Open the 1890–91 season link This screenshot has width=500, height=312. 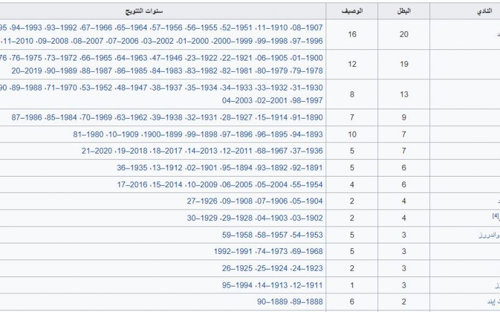coord(308,117)
